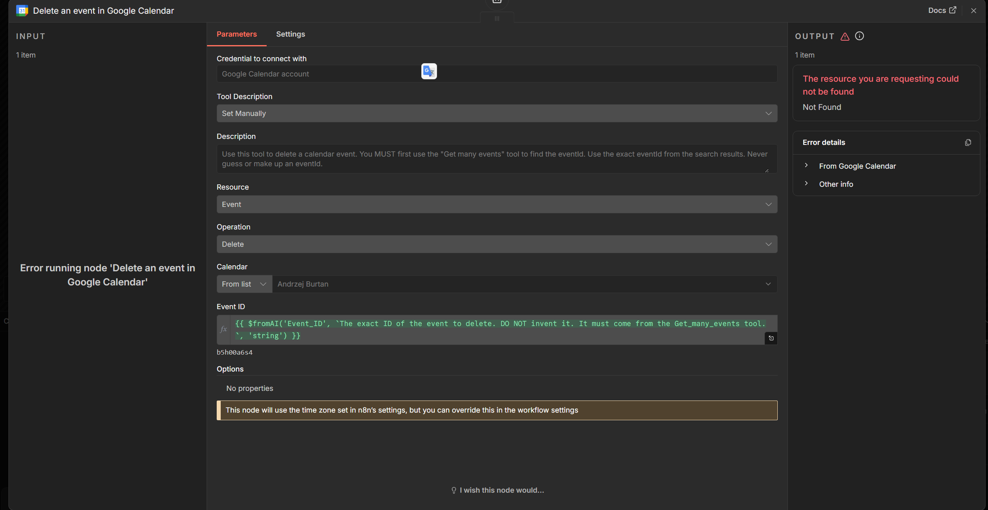988x510 pixels.
Task: Switch to the Settings tab
Action: tap(290, 34)
